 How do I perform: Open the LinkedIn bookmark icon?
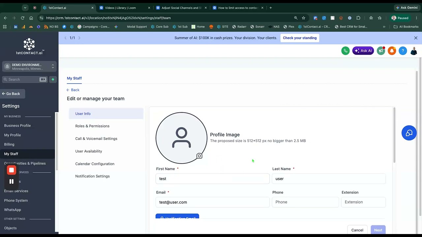tap(15, 27)
